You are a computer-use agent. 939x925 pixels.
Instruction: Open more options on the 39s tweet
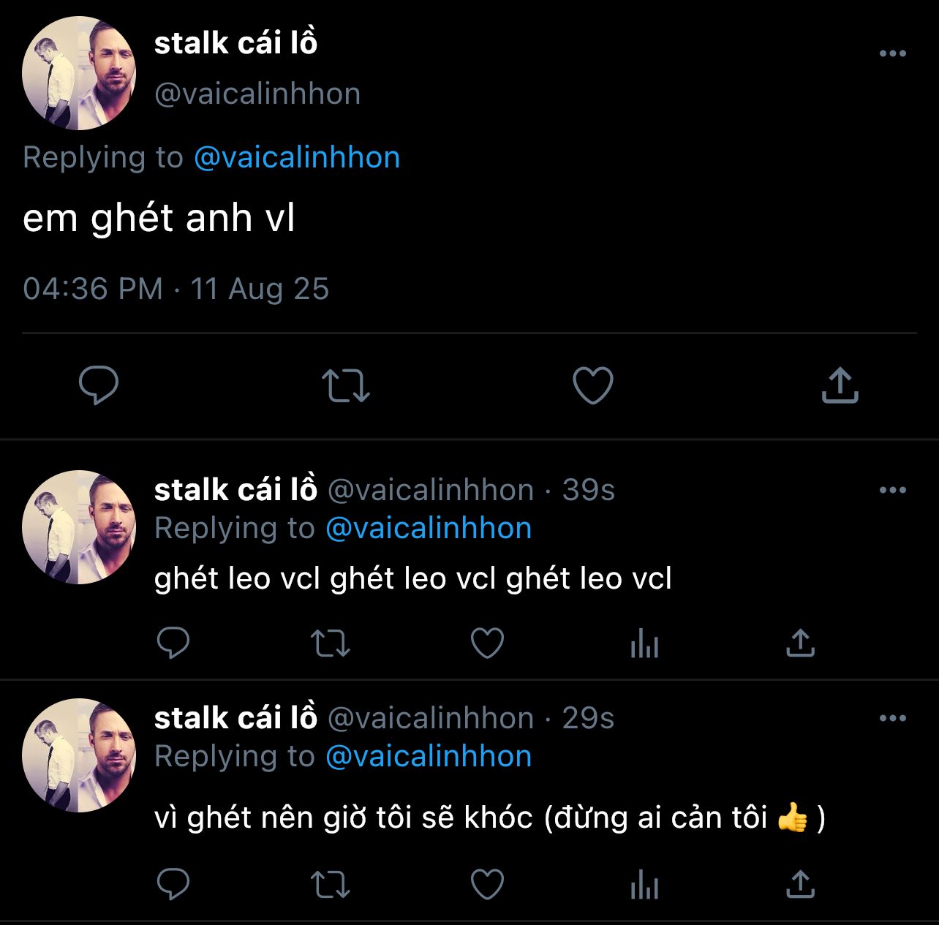coord(892,490)
